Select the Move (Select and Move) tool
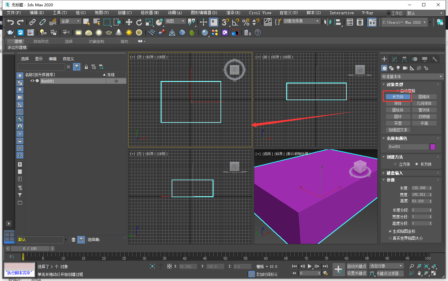This screenshot has width=448, height=281. click(129, 22)
